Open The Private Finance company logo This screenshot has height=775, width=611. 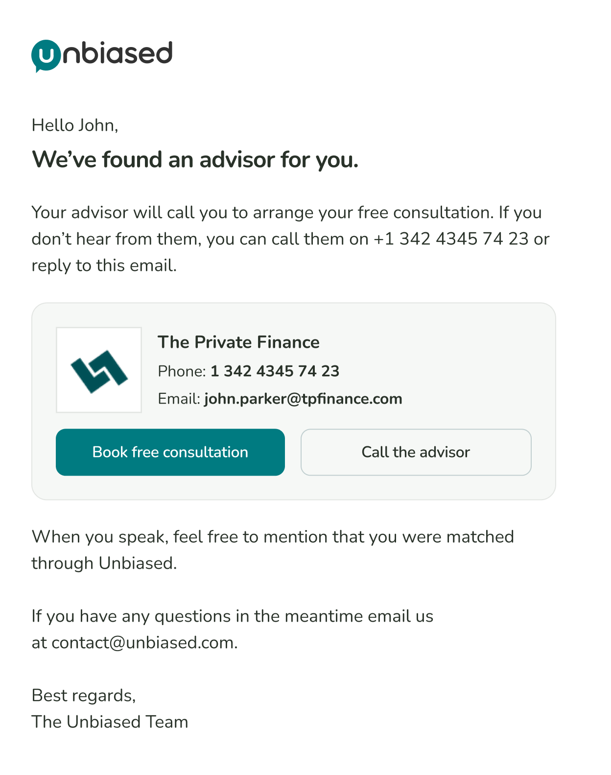coord(99,370)
